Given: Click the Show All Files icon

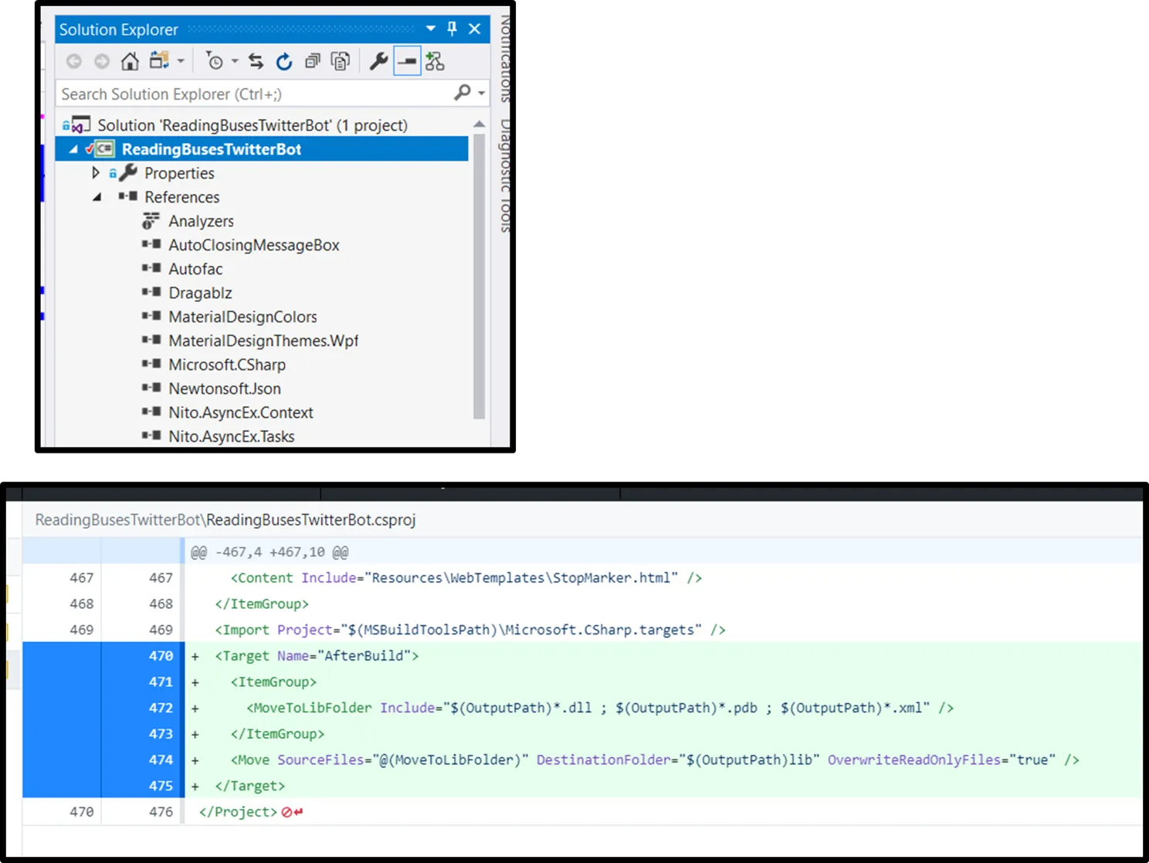Looking at the screenshot, I should point(341,61).
